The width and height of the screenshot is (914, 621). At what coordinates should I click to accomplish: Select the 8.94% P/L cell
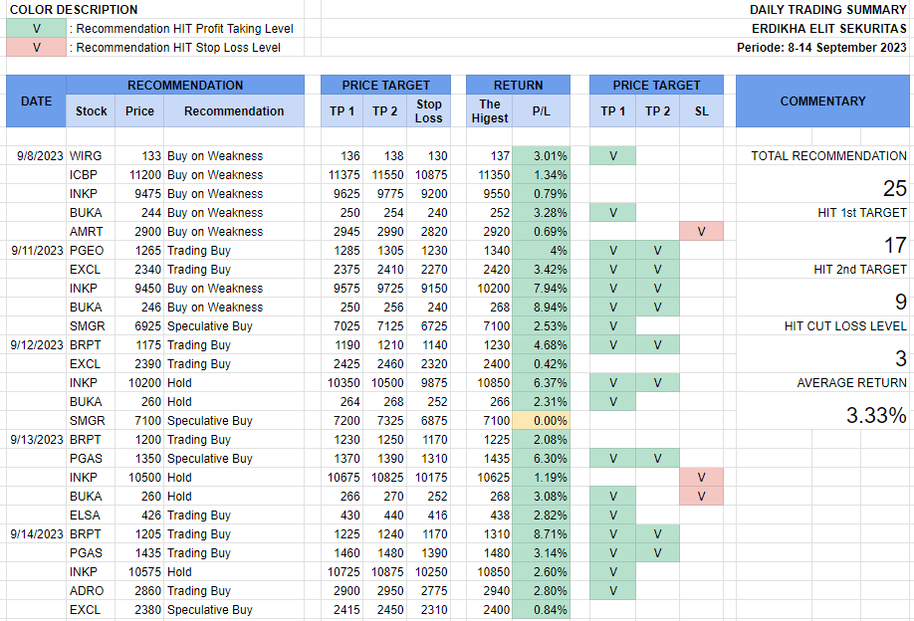pyautogui.click(x=542, y=308)
